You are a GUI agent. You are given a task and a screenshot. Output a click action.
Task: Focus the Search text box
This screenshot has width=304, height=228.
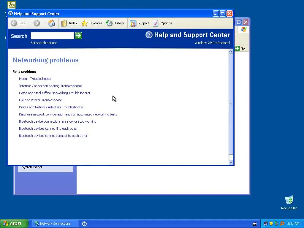[52, 36]
